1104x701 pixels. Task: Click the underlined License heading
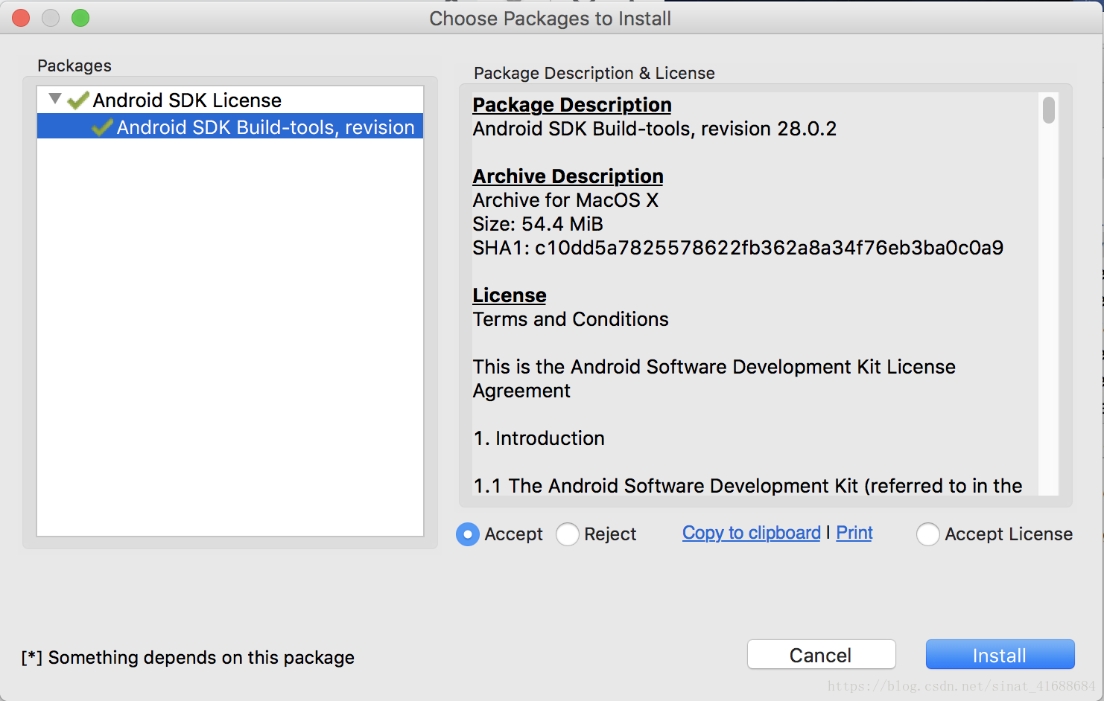tap(510, 295)
